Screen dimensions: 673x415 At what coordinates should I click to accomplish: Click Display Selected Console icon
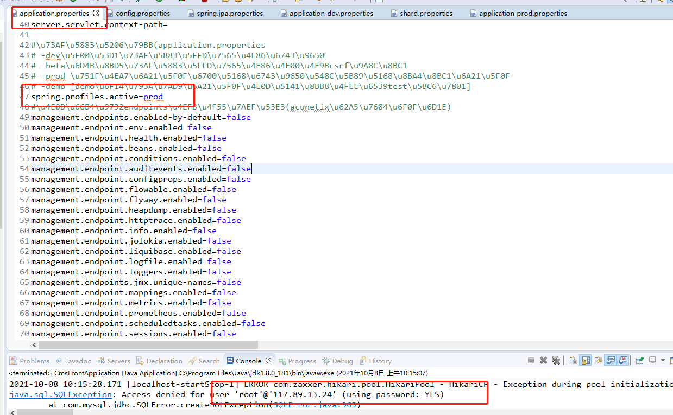point(652,360)
